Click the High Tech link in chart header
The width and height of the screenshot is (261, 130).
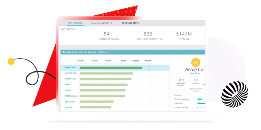click(103, 52)
